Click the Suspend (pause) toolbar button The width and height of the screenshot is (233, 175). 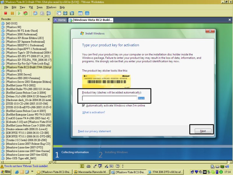12,13
